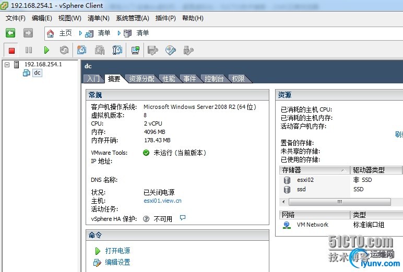Click the storage list horizontal scrollbar thumb

tap(339, 202)
